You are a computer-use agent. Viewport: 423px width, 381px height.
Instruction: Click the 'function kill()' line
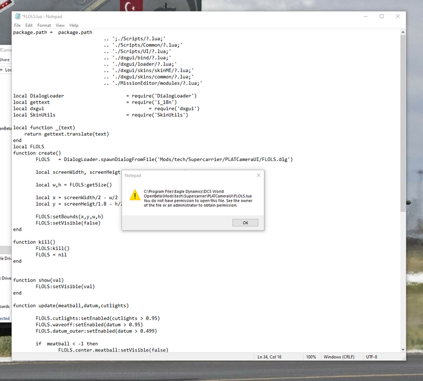click(34, 242)
